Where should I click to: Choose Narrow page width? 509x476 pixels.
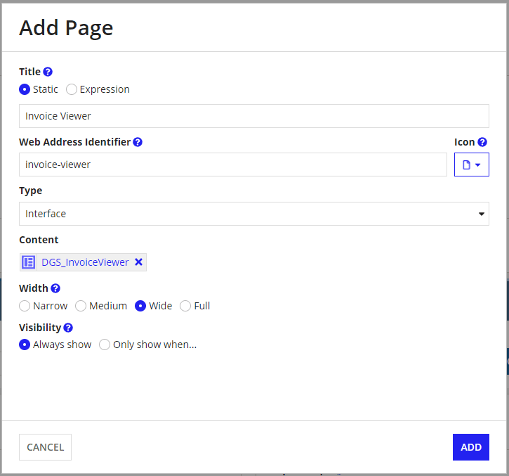tap(25, 306)
